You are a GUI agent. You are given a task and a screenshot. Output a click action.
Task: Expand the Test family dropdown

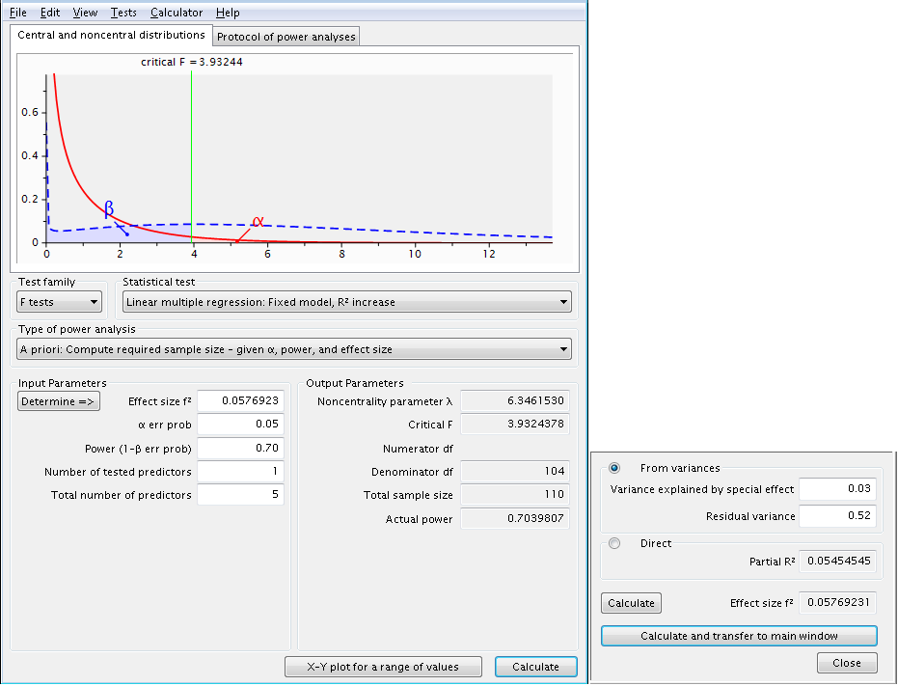(x=60, y=302)
